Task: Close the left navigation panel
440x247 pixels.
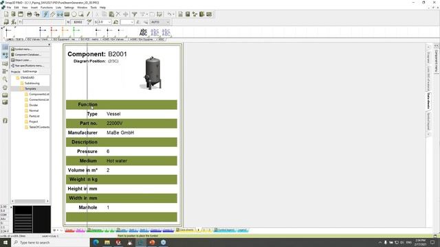Action: tap(49, 45)
